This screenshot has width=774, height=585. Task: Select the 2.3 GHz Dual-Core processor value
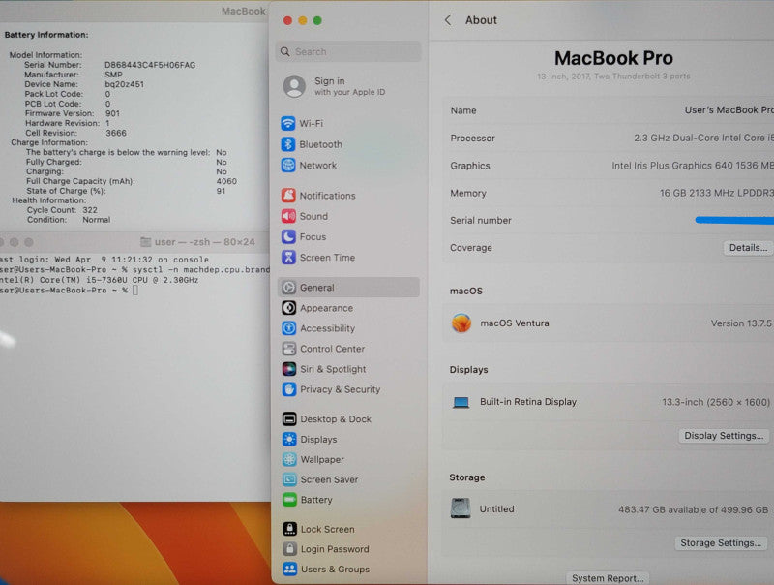[x=703, y=138]
